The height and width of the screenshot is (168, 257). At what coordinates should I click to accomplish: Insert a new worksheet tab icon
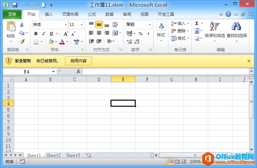click(89, 155)
